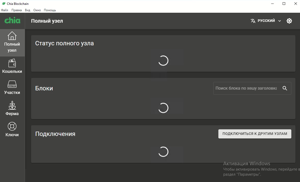Toggle the dark/light theme sun icon

(x=289, y=21)
